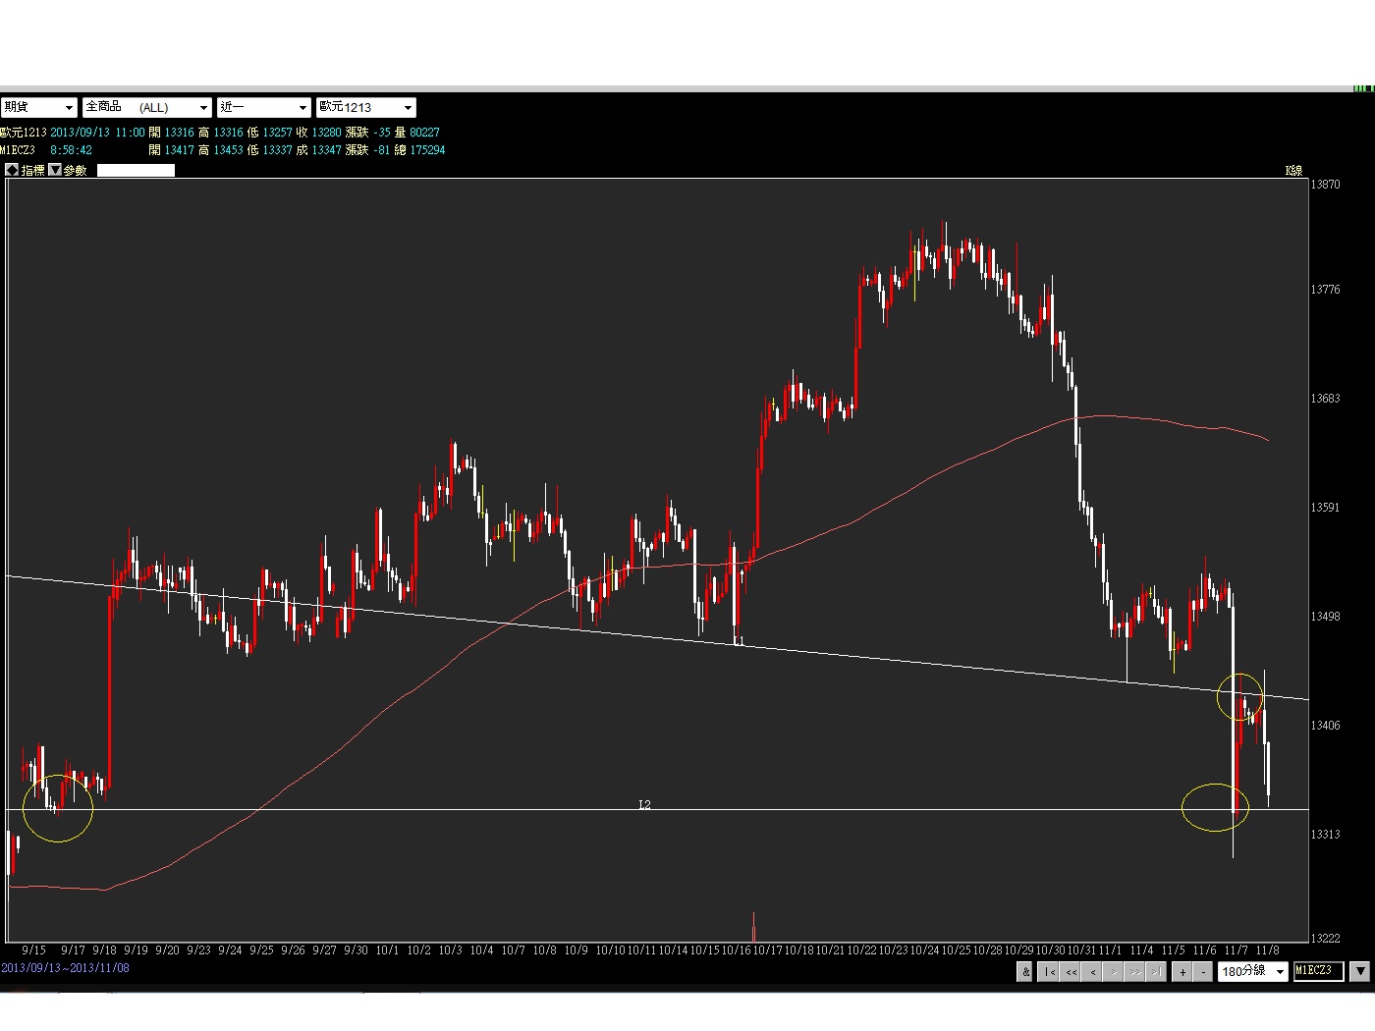Open the 近一 contract month dropdown
Viewport: 1375px width, 1031px height.
click(264, 107)
